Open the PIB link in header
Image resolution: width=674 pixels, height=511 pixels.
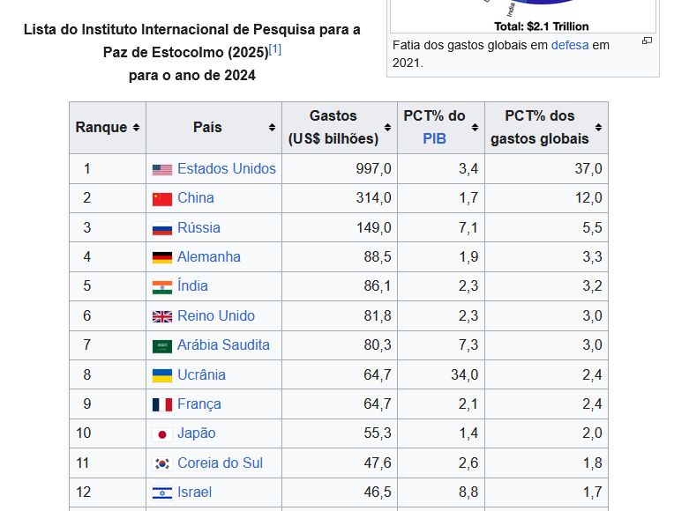click(434, 138)
